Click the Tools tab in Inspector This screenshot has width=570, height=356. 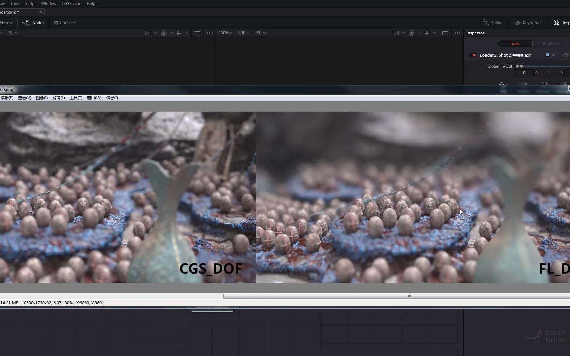click(514, 43)
